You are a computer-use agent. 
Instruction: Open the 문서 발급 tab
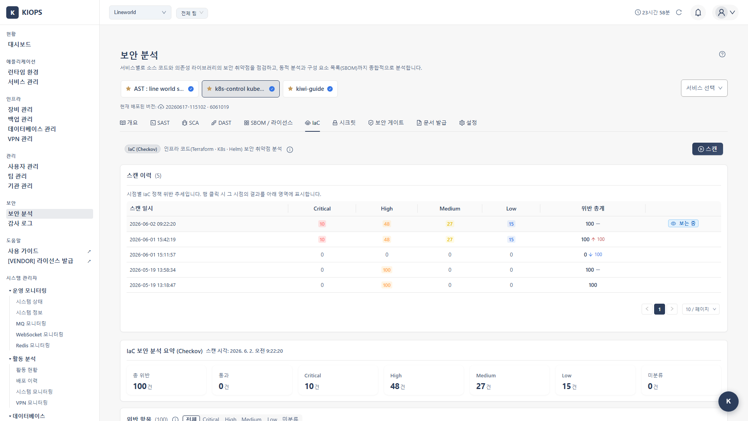432,123
